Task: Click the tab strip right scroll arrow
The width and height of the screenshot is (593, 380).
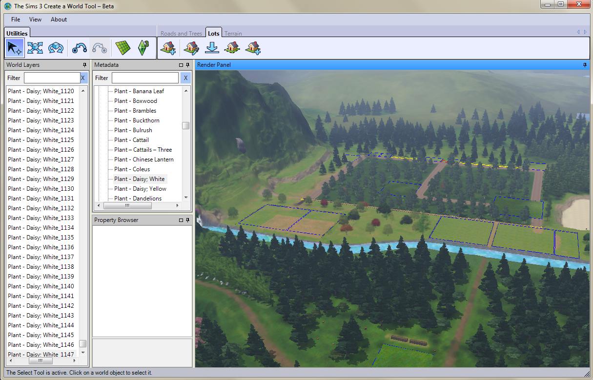Action: point(585,32)
